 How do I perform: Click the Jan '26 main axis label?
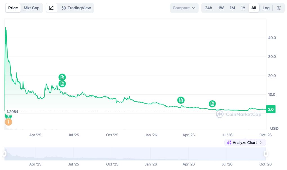[151, 135]
